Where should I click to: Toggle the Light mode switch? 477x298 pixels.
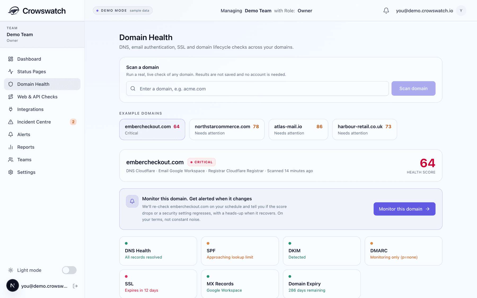pos(69,270)
